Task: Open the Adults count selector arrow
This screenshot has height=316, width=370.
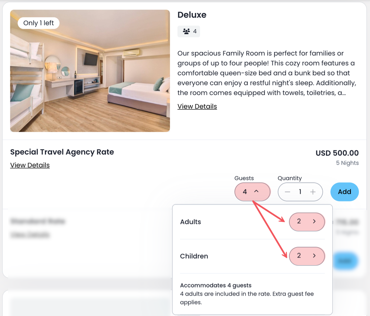Action: tap(314, 222)
